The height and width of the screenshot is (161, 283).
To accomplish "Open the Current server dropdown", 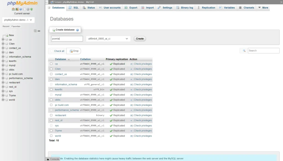I will tap(18, 20).
